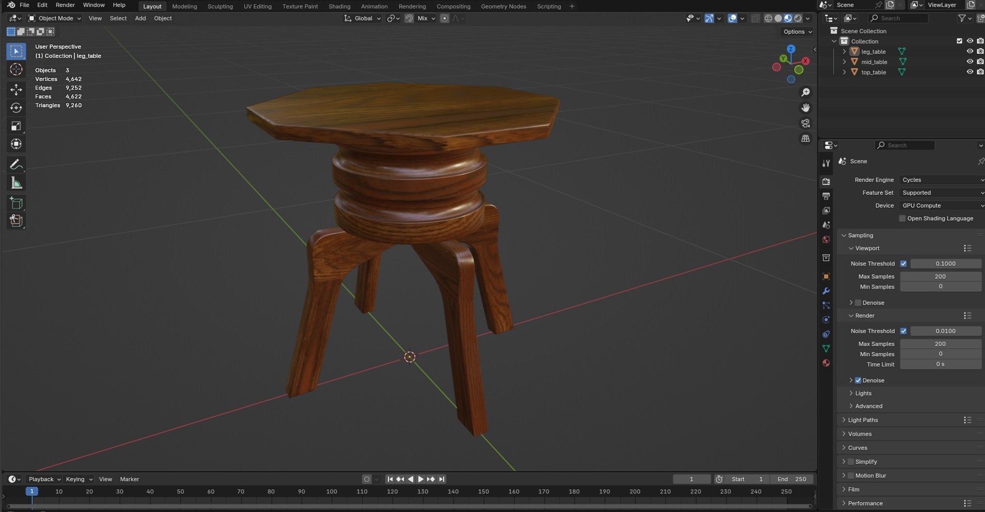Select the Measure tool
Image resolution: width=985 pixels, height=512 pixels.
[16, 183]
